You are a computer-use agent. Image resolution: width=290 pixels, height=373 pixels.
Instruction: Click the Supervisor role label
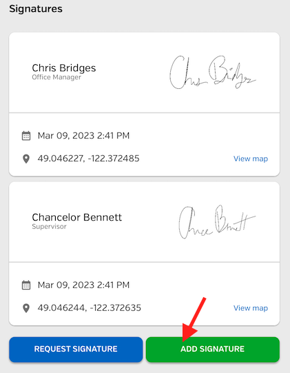click(49, 226)
